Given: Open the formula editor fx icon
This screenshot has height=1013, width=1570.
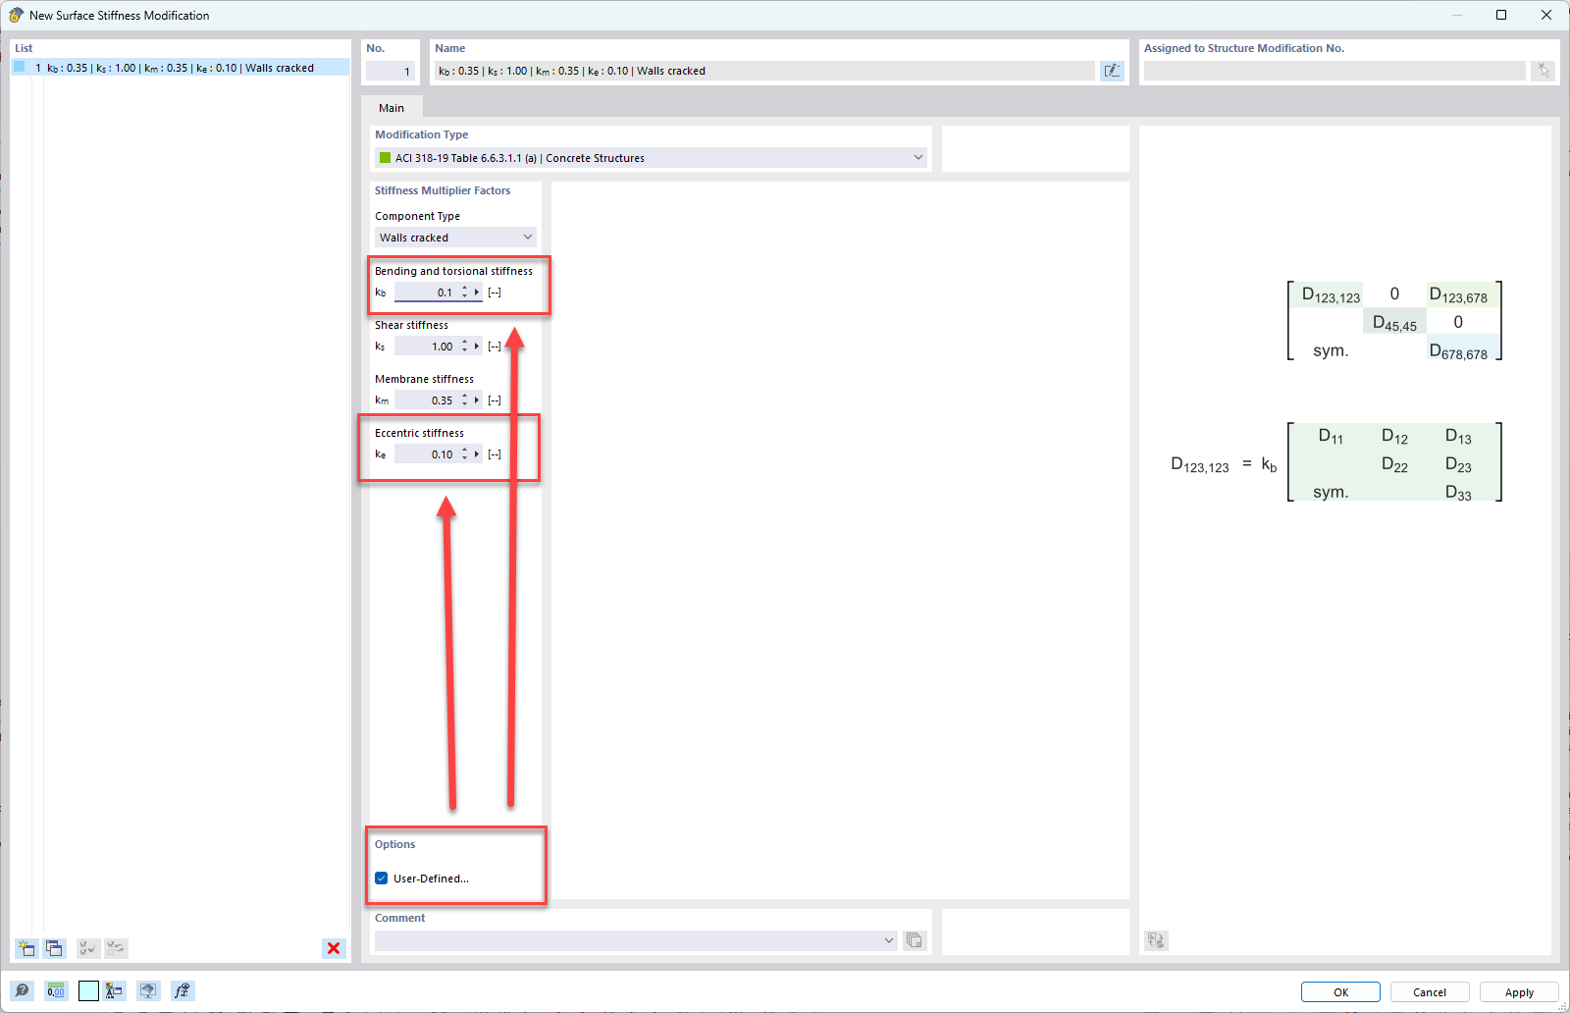Looking at the screenshot, I should pyautogui.click(x=182, y=990).
